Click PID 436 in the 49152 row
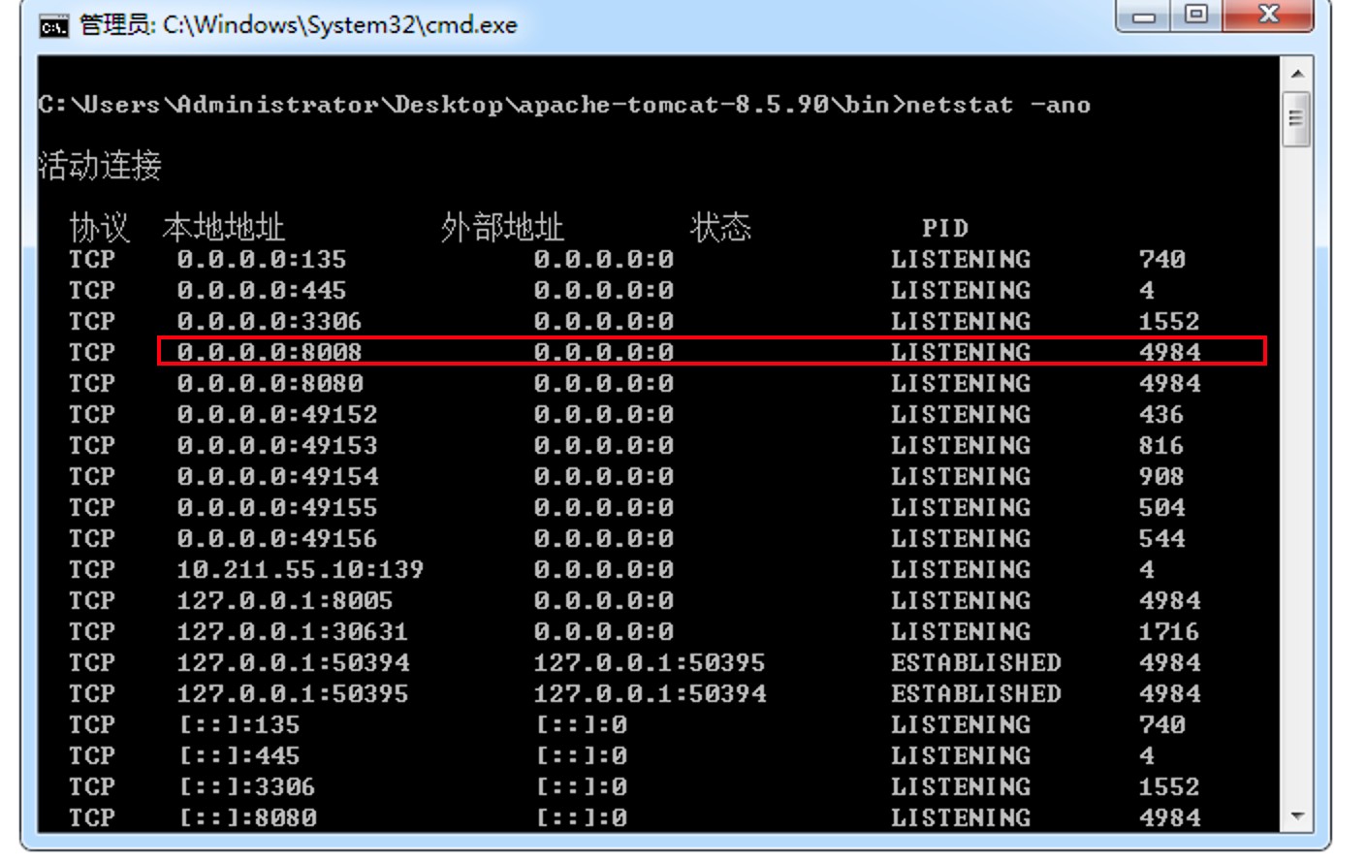The width and height of the screenshot is (1367, 863). pyautogui.click(x=1161, y=415)
